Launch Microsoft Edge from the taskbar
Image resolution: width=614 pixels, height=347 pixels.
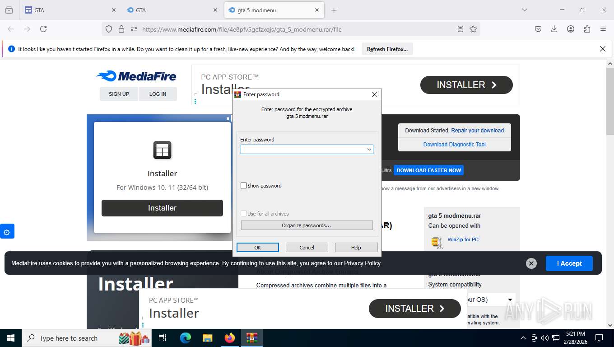186,338
